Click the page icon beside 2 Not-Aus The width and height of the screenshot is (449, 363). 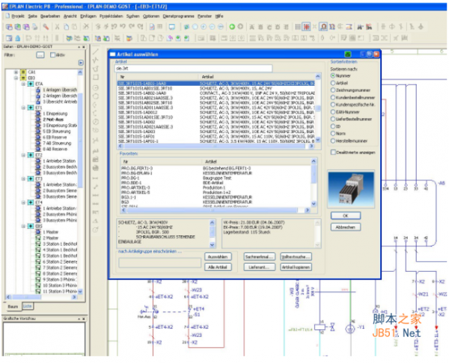[x=40, y=120]
